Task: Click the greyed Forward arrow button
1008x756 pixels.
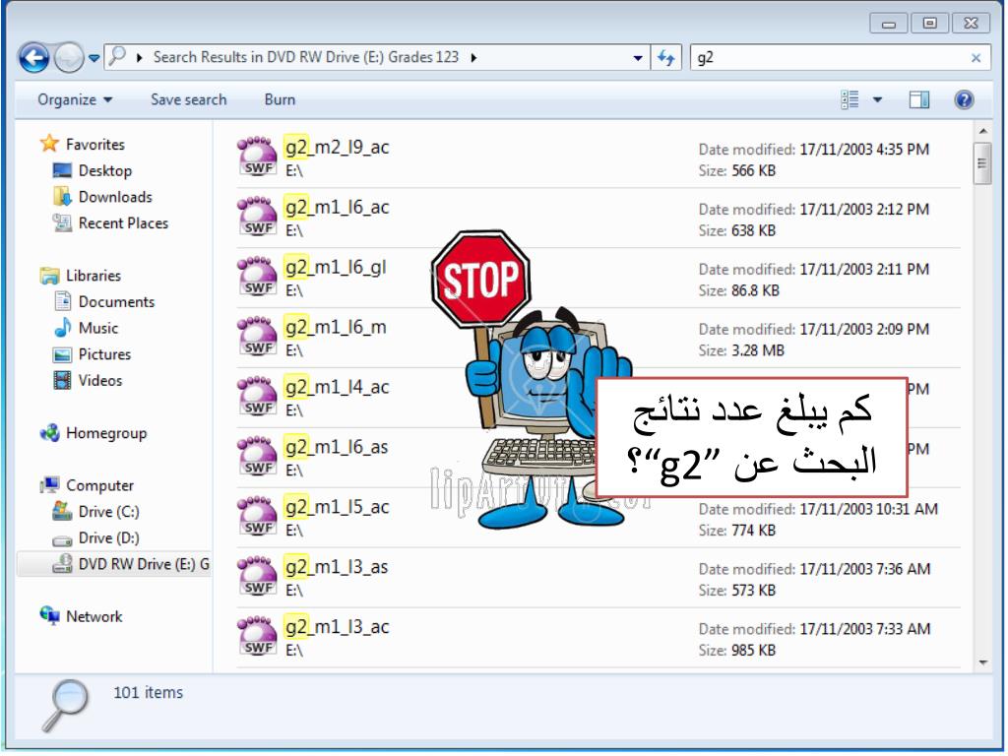Action: pos(68,58)
